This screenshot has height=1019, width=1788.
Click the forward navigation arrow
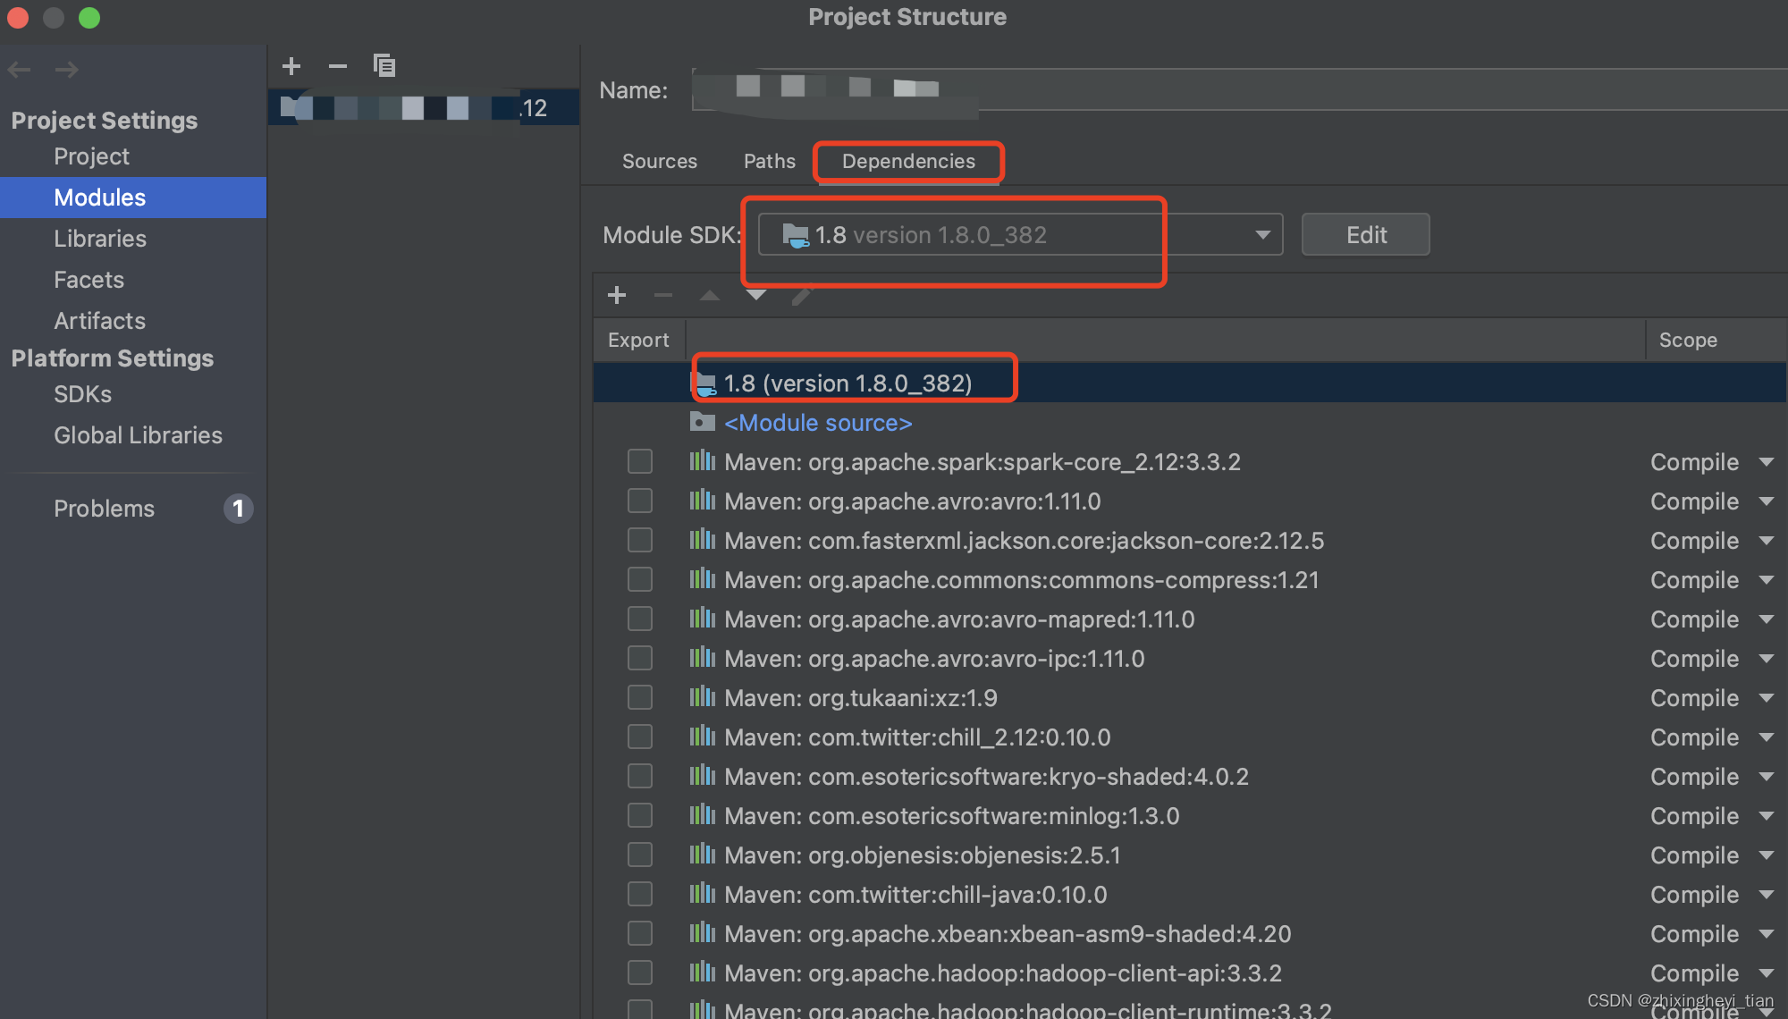[x=67, y=70]
